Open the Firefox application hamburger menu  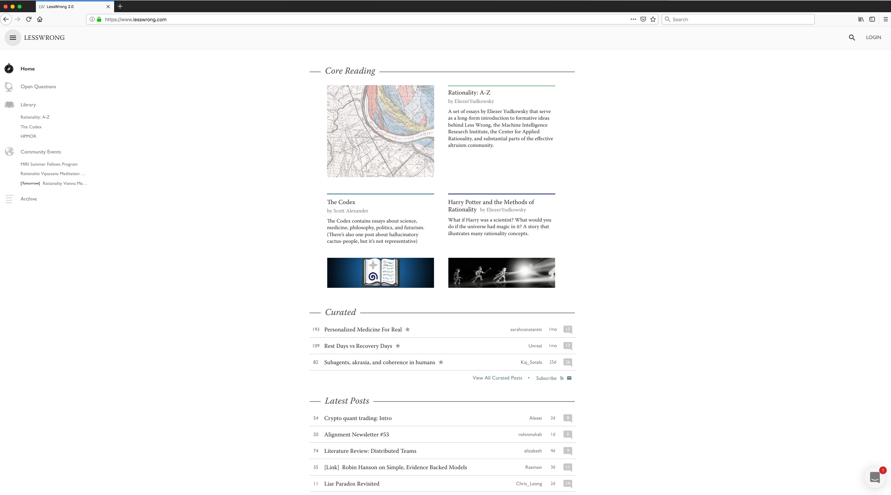pos(885,20)
